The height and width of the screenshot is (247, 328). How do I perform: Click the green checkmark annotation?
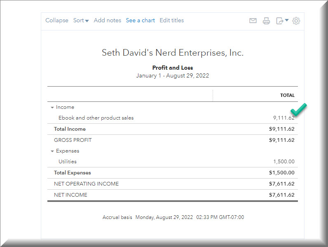click(x=299, y=110)
